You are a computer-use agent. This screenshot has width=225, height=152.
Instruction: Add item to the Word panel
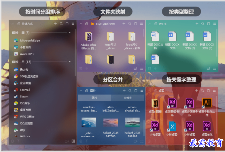tap(197, 24)
